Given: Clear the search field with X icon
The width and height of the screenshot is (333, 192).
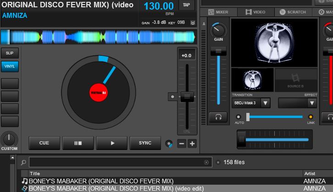Looking at the screenshot, I should point(206,162).
